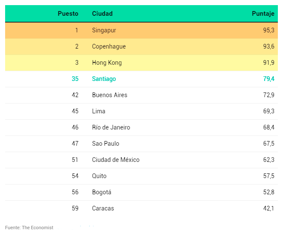The width and height of the screenshot is (283, 242).
Task: Select the Bogotá city cell
Action: pos(101,192)
